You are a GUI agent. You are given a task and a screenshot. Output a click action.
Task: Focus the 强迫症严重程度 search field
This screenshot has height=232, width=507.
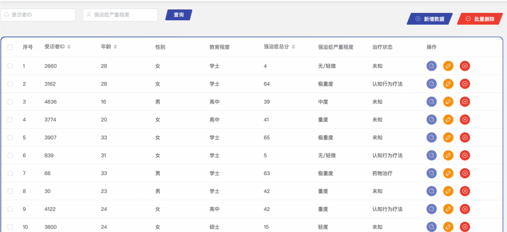120,15
